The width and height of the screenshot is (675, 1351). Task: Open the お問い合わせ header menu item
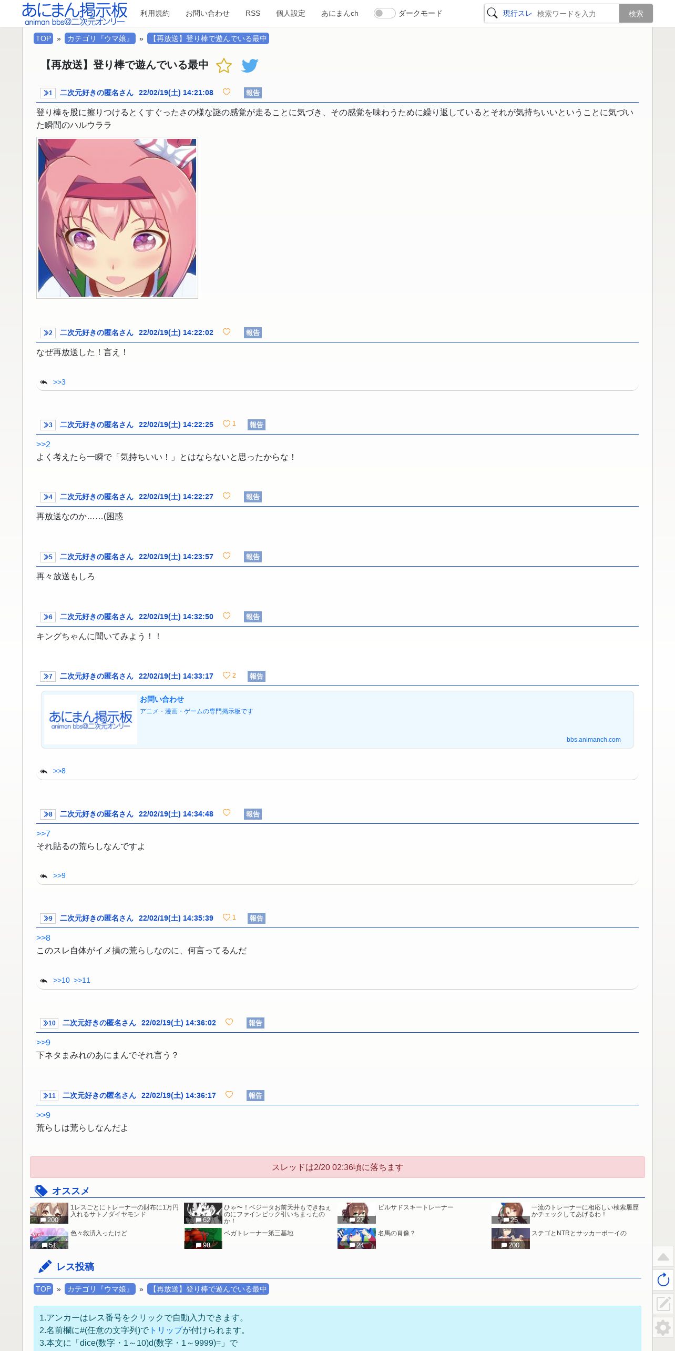[208, 13]
